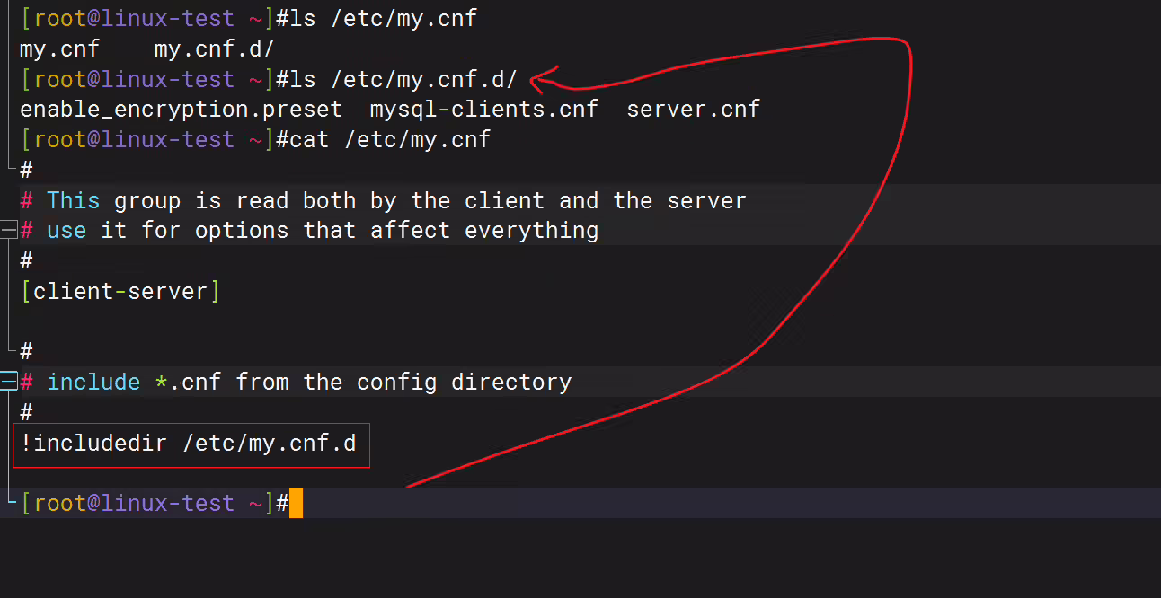Click the 'enable_encryption.preset' file name
Image resolution: width=1161 pixels, height=598 pixels.
[x=182, y=110]
